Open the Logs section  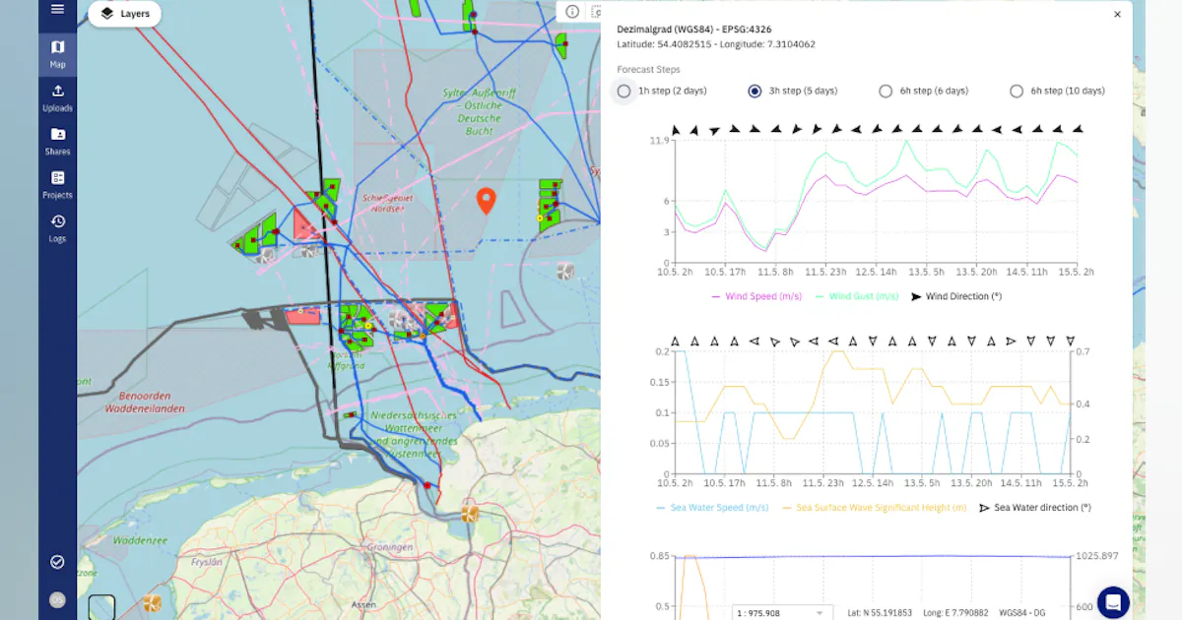pyautogui.click(x=57, y=227)
